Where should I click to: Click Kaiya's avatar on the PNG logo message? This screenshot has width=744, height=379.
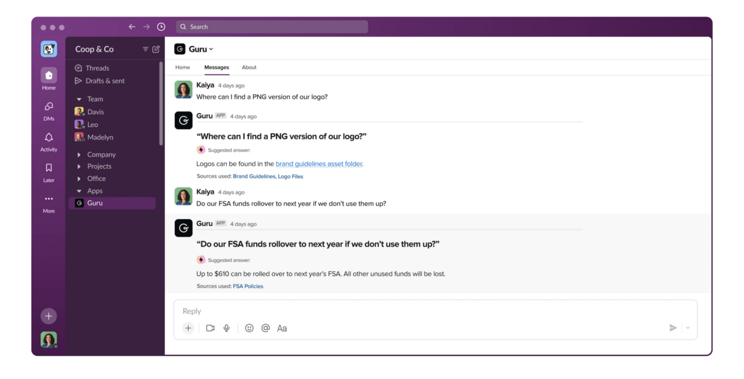(x=183, y=90)
